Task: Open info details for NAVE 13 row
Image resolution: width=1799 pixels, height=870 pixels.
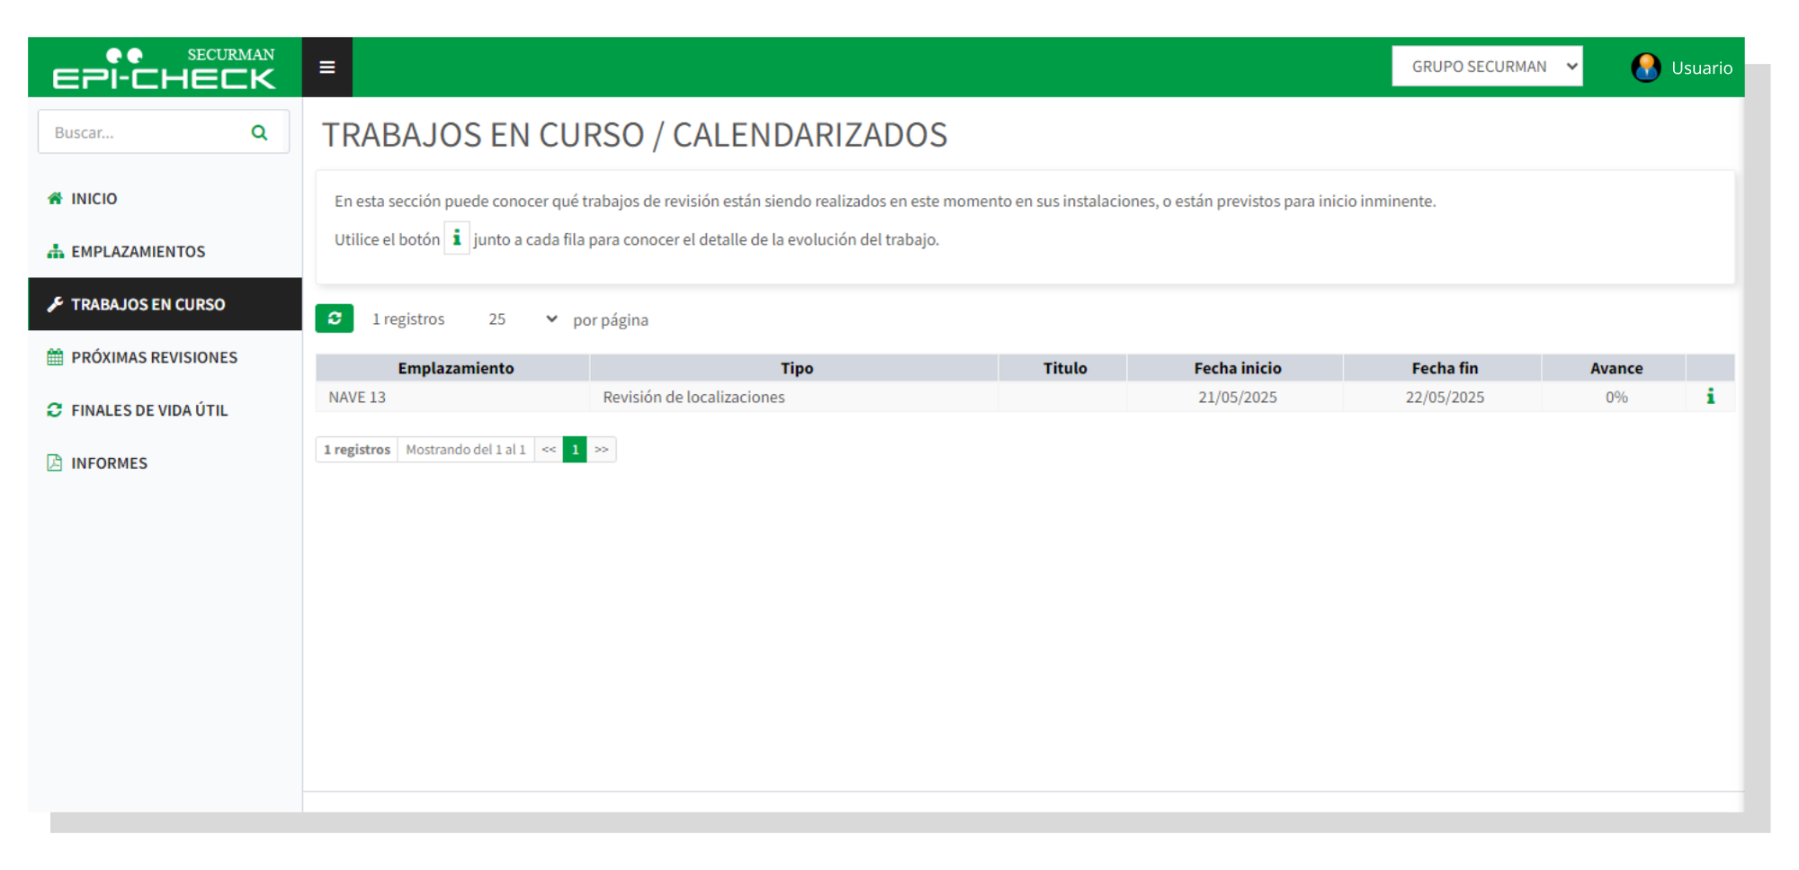Action: (x=1710, y=397)
